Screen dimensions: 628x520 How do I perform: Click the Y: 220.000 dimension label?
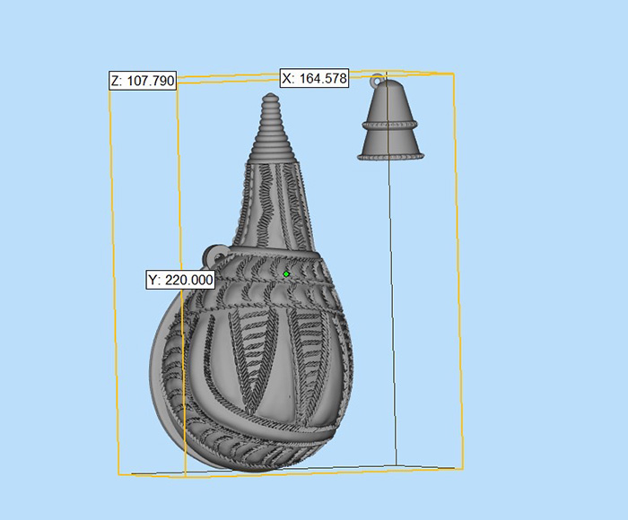[180, 280]
